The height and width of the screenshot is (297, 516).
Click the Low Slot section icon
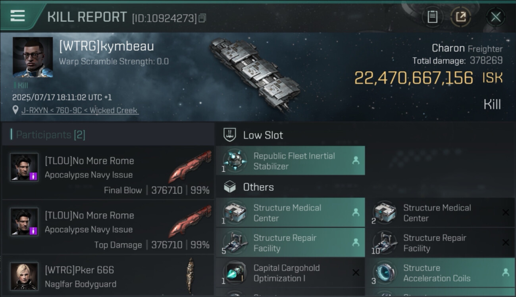point(230,135)
